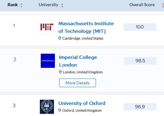The image size is (164, 116).
Task: Click the location pin beside Oxford, United Kingdom
Action: coord(59,110)
